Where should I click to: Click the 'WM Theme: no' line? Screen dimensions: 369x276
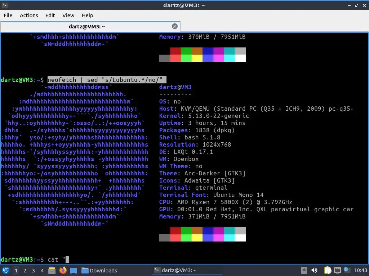181,166
